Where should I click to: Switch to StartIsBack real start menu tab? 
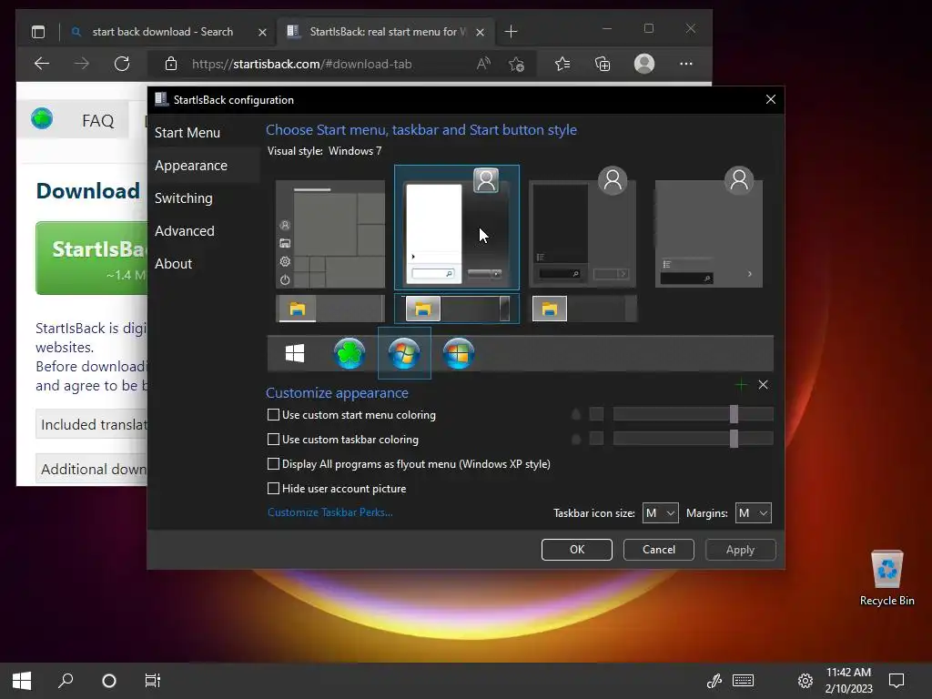385,32
